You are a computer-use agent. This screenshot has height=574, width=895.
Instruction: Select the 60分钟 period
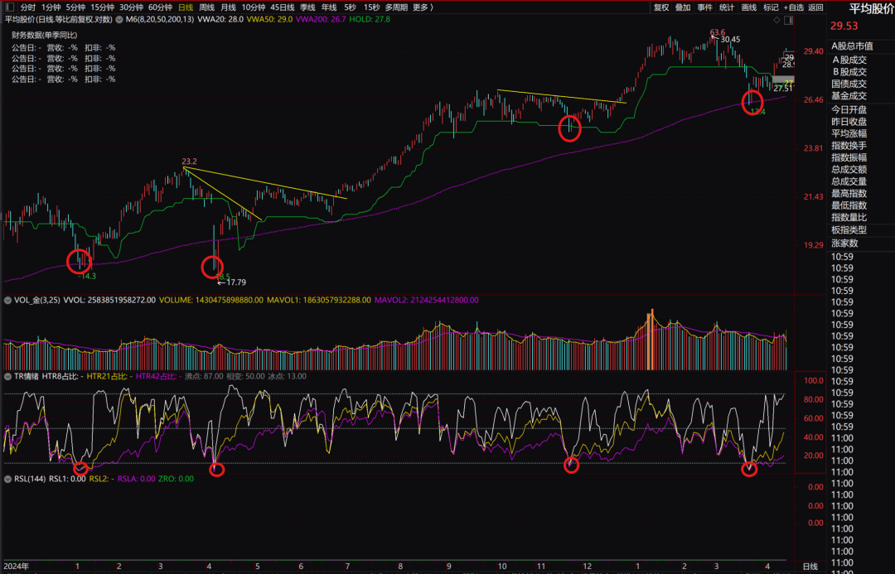pos(160,7)
